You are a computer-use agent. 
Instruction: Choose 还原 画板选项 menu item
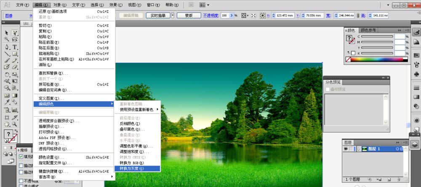click(x=75, y=11)
